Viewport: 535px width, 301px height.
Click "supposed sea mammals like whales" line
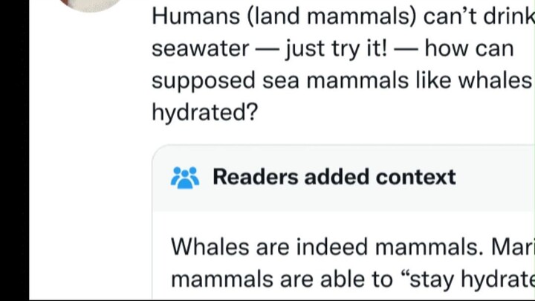tap(342, 80)
